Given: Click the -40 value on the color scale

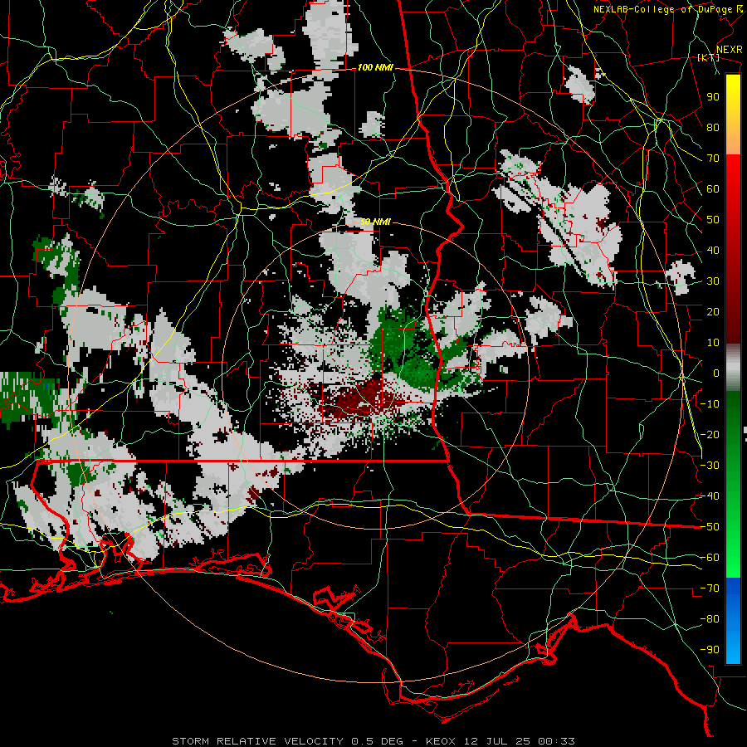Looking at the screenshot, I should pyautogui.click(x=710, y=496).
